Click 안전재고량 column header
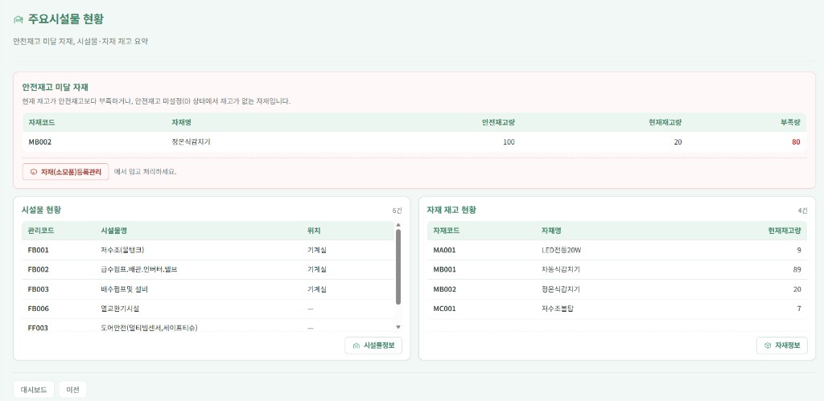The width and height of the screenshot is (824, 401). (498, 122)
